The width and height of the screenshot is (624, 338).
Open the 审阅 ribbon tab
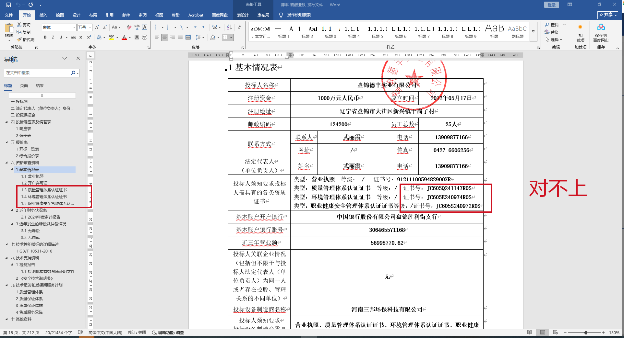tap(143, 15)
